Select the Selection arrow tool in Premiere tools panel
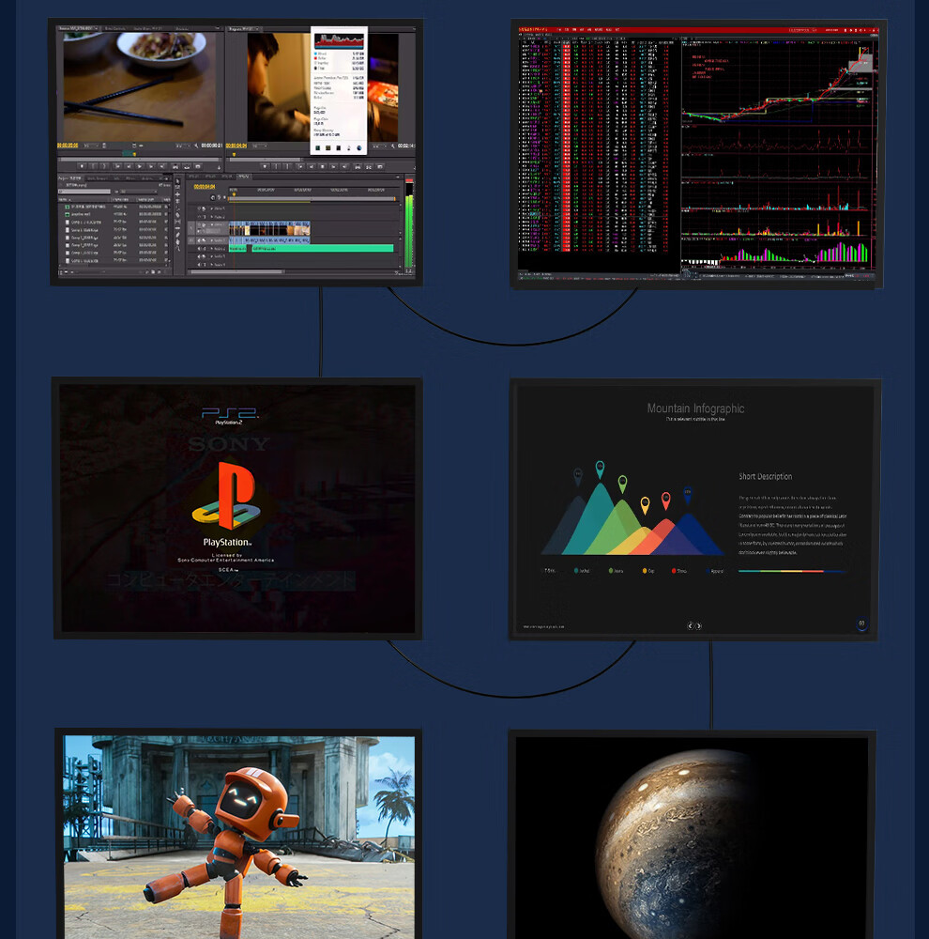The height and width of the screenshot is (939, 929). (x=177, y=181)
